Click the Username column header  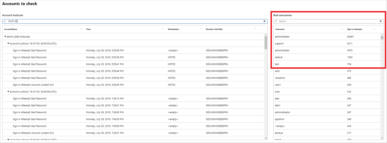pyautogui.click(x=280, y=29)
